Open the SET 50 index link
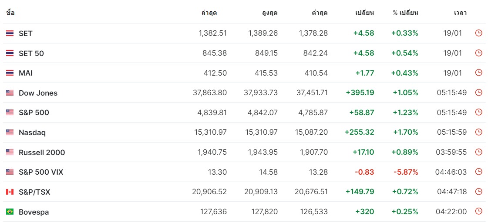The width and height of the screenshot is (488, 222). 31,53
